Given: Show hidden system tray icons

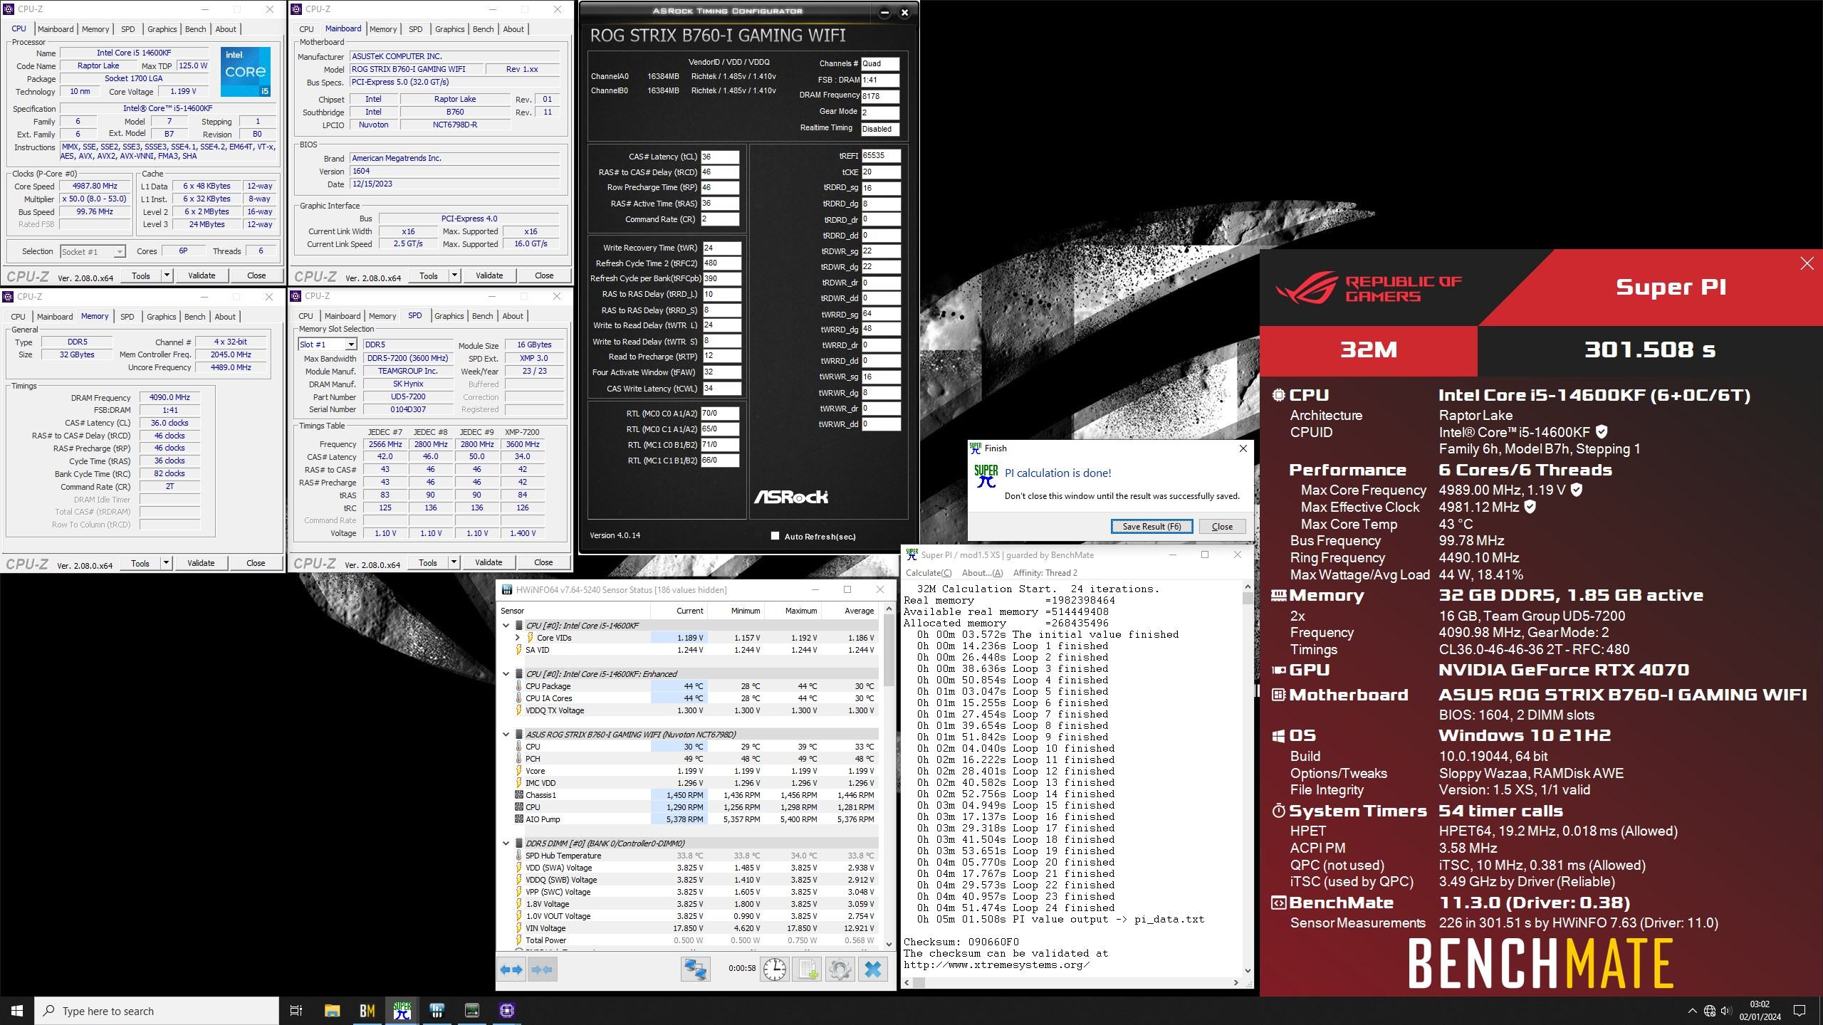Looking at the screenshot, I should (1692, 1011).
